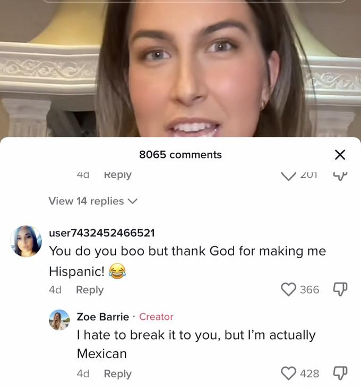
Task: Open user7432452466521's profile picture
Action: (26, 241)
